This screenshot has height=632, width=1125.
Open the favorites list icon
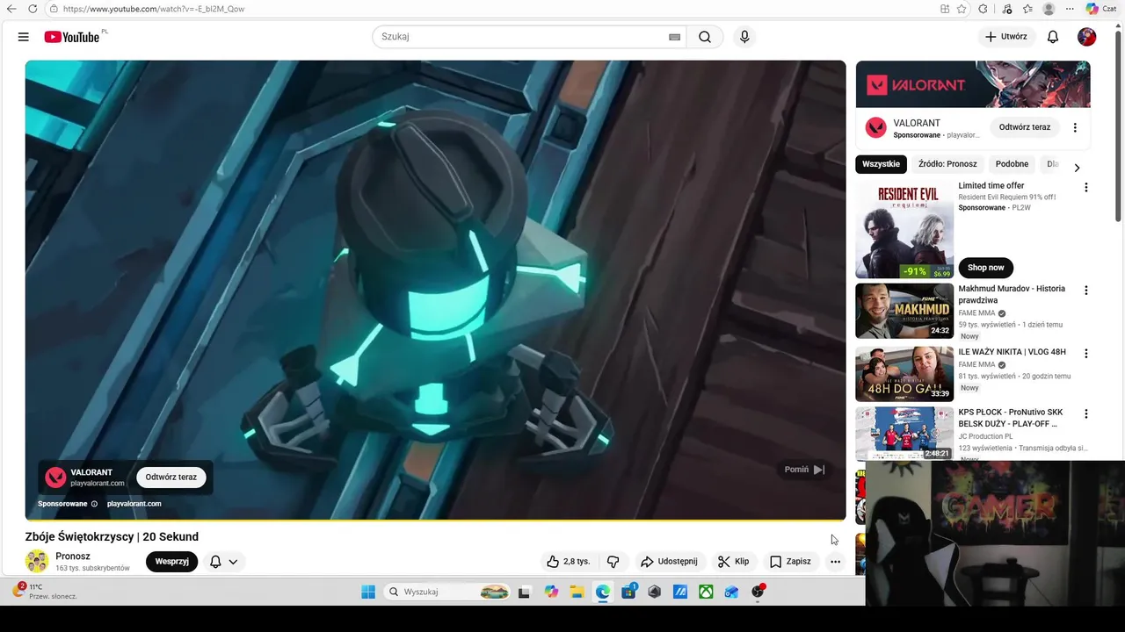click(x=1027, y=9)
